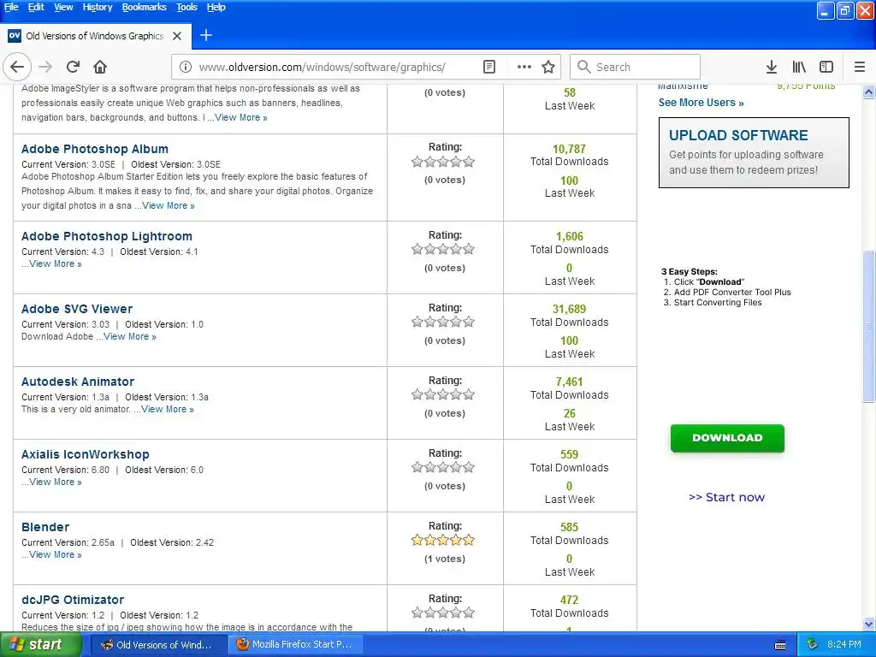The height and width of the screenshot is (657, 876).
Task: Click the Forward arrow in the navigation bar
Action: pos(45,67)
